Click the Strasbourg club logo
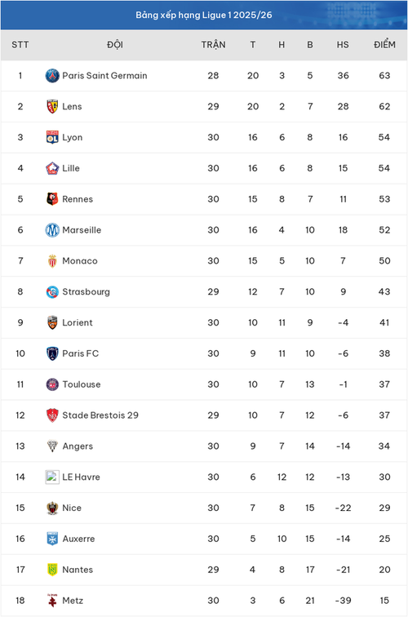This screenshot has height=617, width=408. (x=52, y=291)
